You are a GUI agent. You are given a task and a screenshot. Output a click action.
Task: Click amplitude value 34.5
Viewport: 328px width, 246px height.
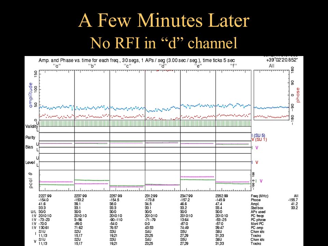click(148, 204)
